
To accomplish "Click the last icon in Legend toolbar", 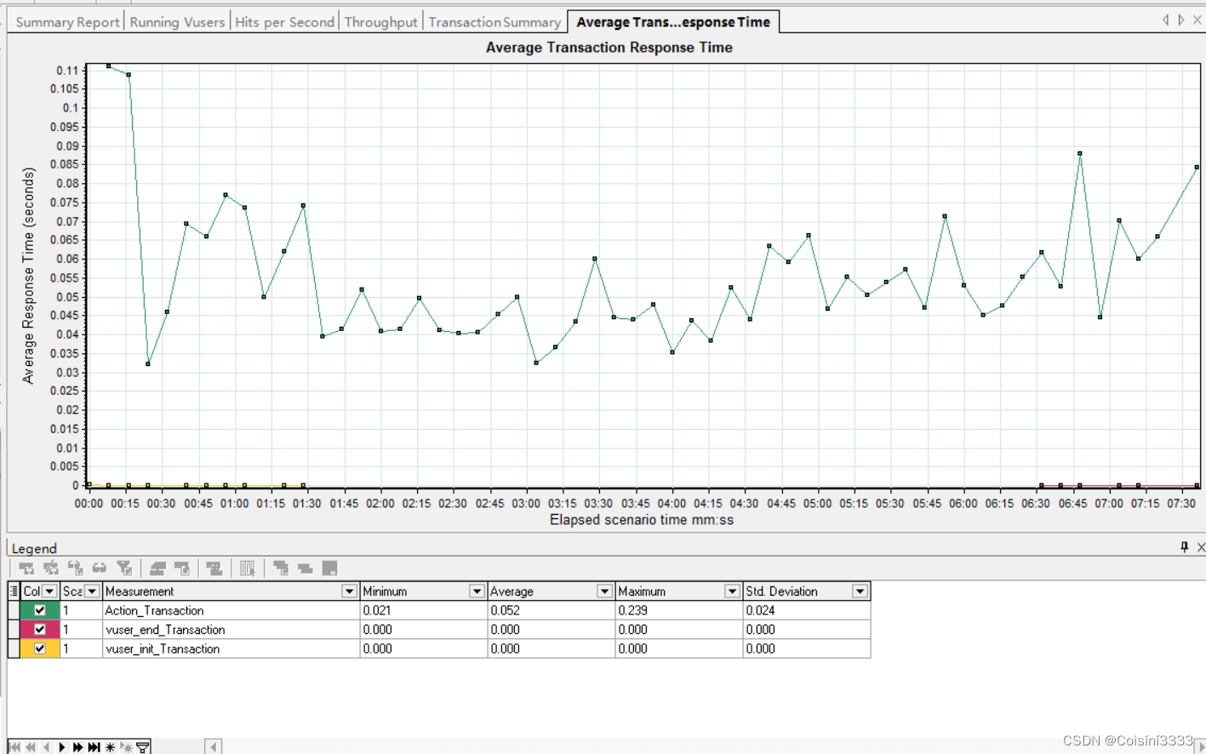I will 330,568.
